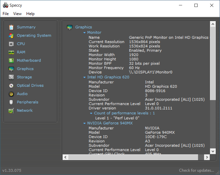Click the Storage hard drive icon

click(11, 77)
